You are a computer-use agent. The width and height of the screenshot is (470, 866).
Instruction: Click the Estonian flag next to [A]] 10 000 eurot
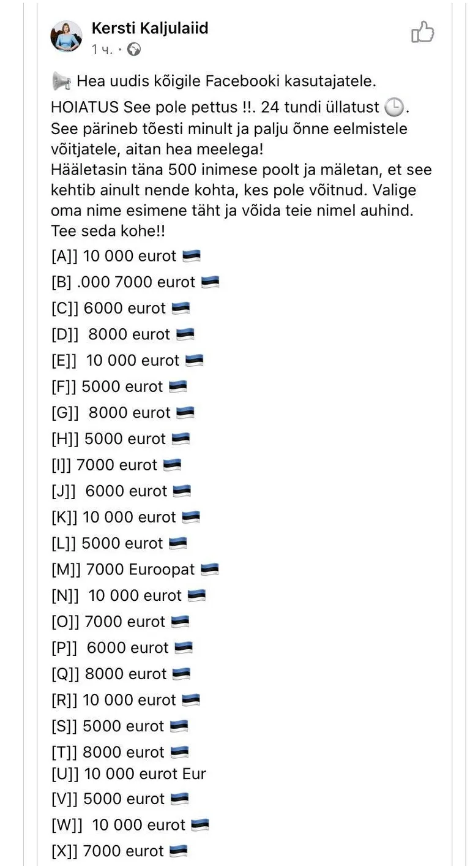192,256
